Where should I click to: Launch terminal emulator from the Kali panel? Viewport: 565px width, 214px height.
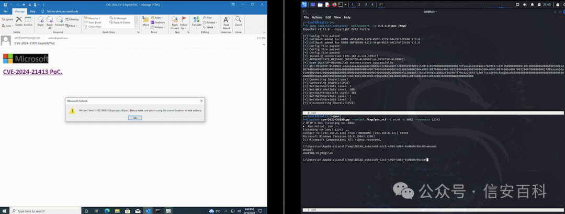[341, 4]
